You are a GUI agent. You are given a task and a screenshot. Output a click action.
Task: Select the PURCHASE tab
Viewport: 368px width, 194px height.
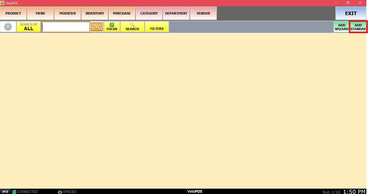122,13
